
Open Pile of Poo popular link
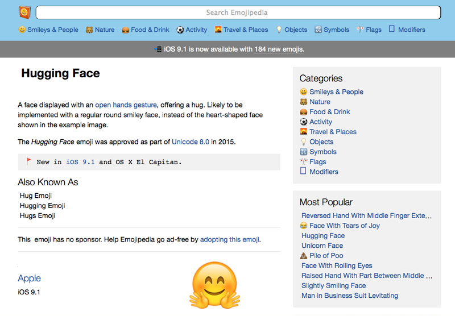tap(326, 256)
